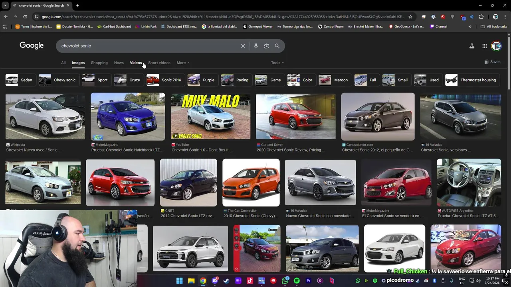Viewport: 511px width, 287px height.
Task: Switch to the News tab
Action: coord(119,63)
